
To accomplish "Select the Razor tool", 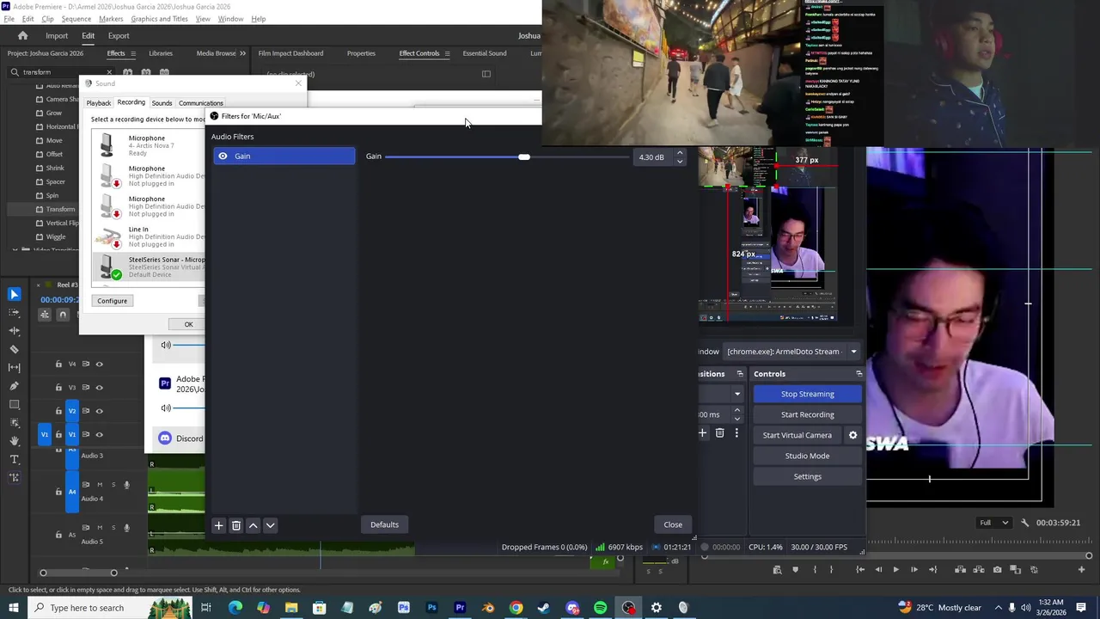I will [14, 349].
